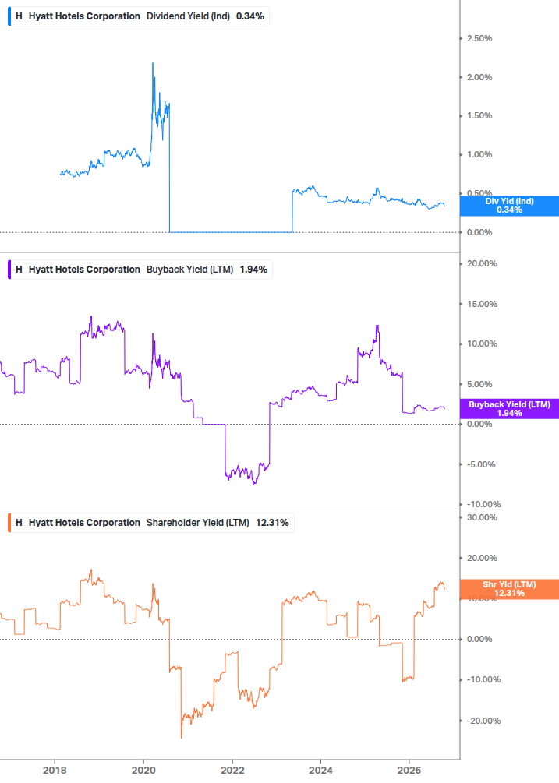Click the 1.00% dividend axis label
The width and height of the screenshot is (559, 783).
click(479, 155)
